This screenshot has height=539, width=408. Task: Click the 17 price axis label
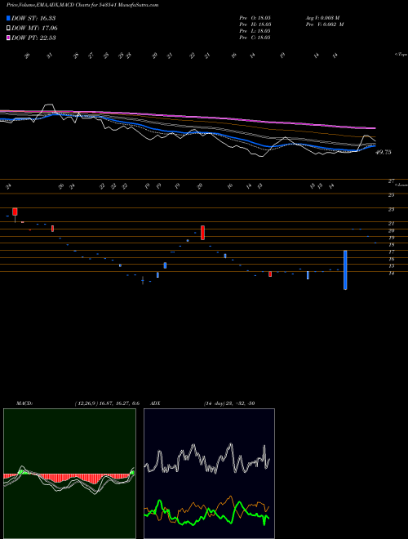(x=391, y=252)
